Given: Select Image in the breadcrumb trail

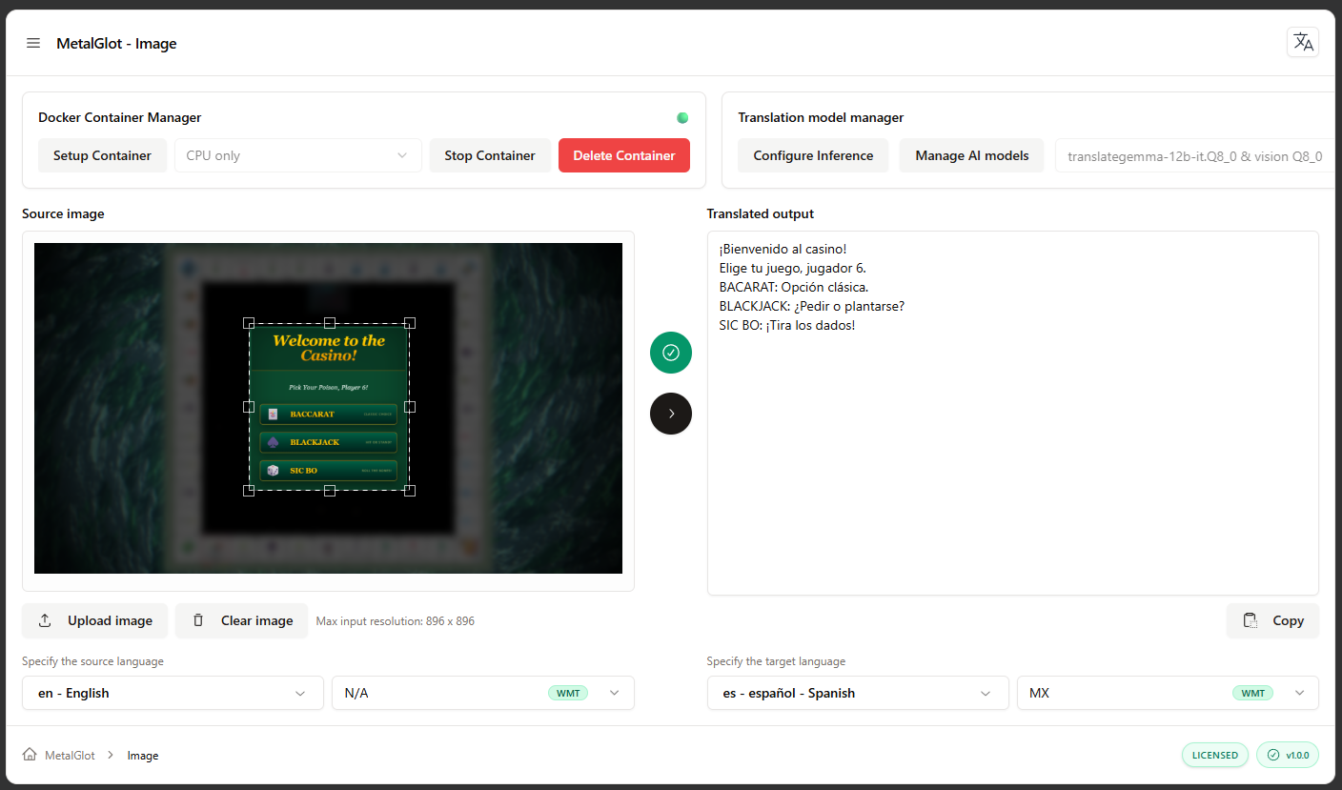Looking at the screenshot, I should coord(143,755).
